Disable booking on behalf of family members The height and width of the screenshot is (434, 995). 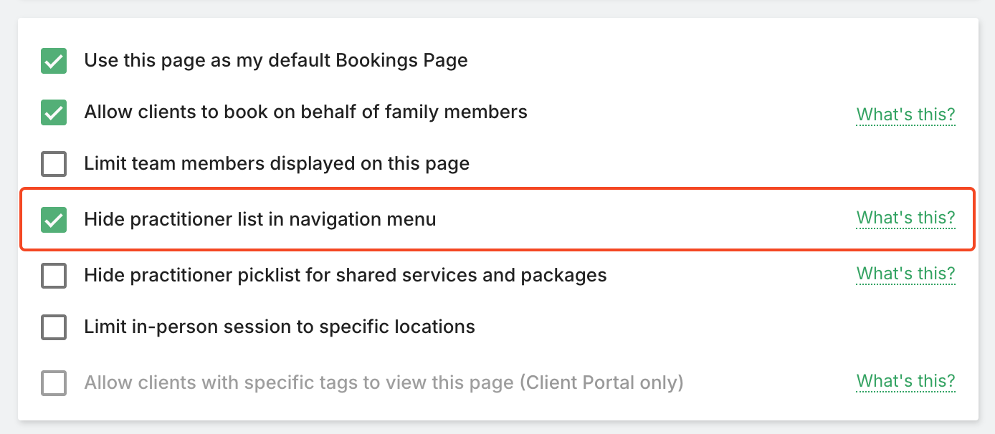pyautogui.click(x=54, y=112)
